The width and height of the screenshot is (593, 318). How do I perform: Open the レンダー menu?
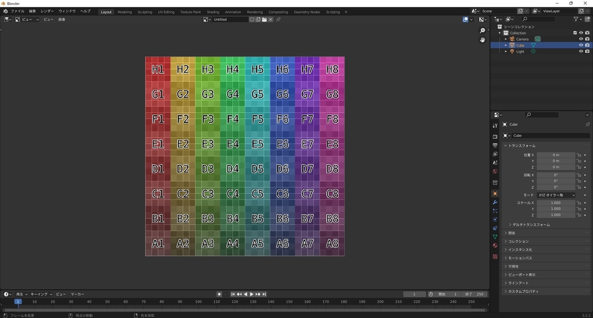click(47, 11)
